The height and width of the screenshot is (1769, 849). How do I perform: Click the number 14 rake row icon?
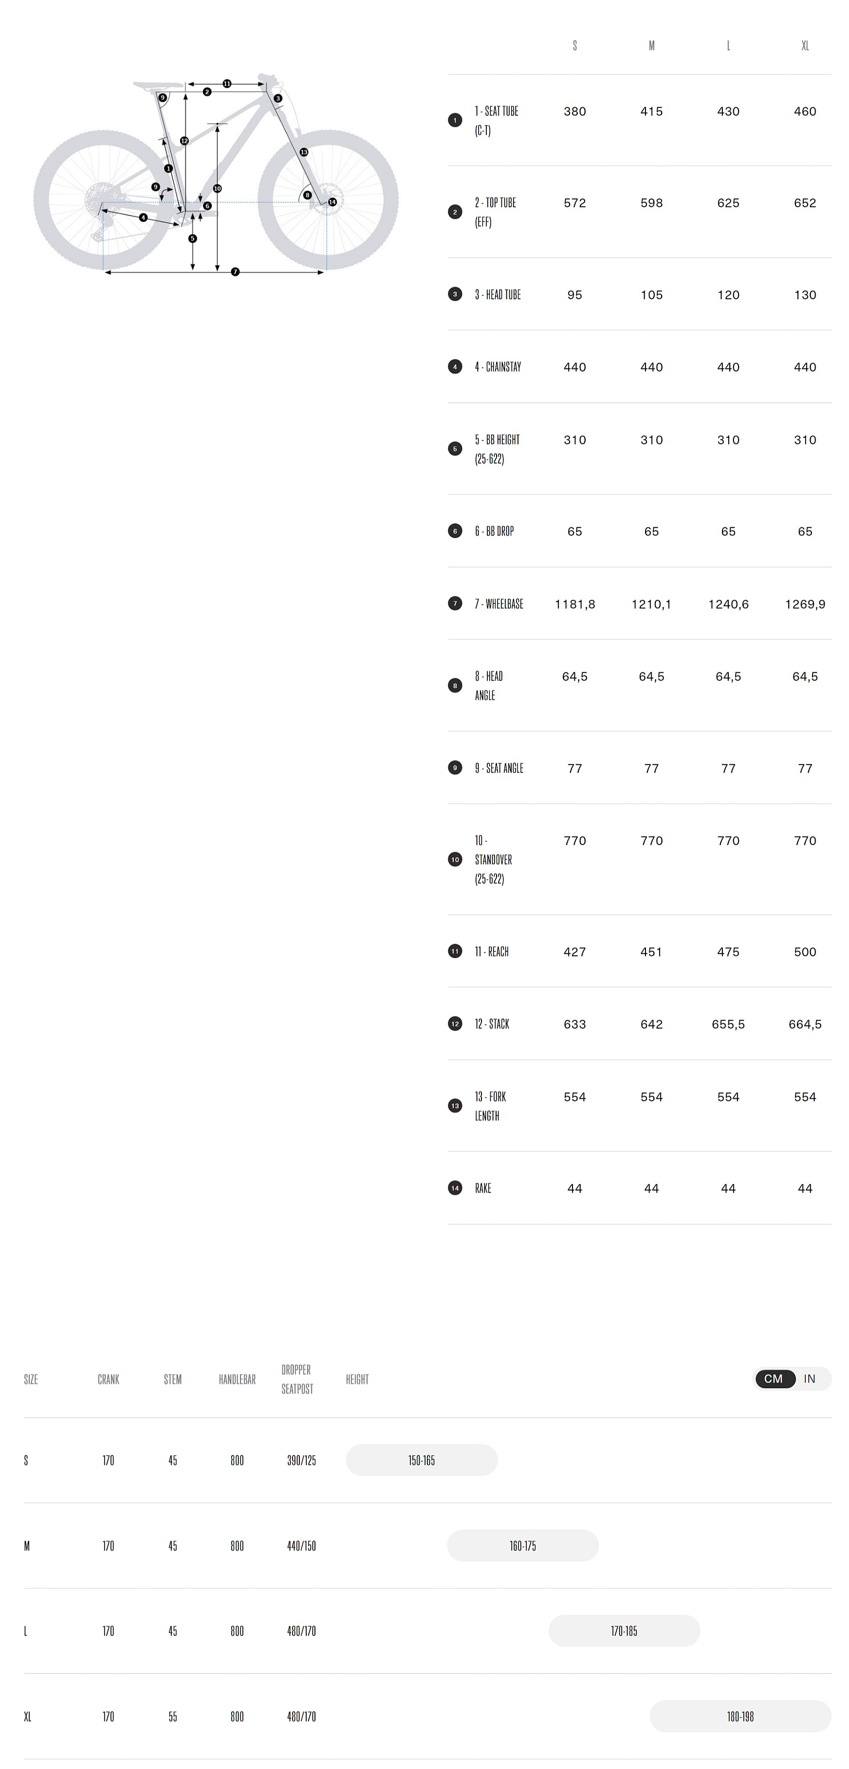tap(454, 1188)
